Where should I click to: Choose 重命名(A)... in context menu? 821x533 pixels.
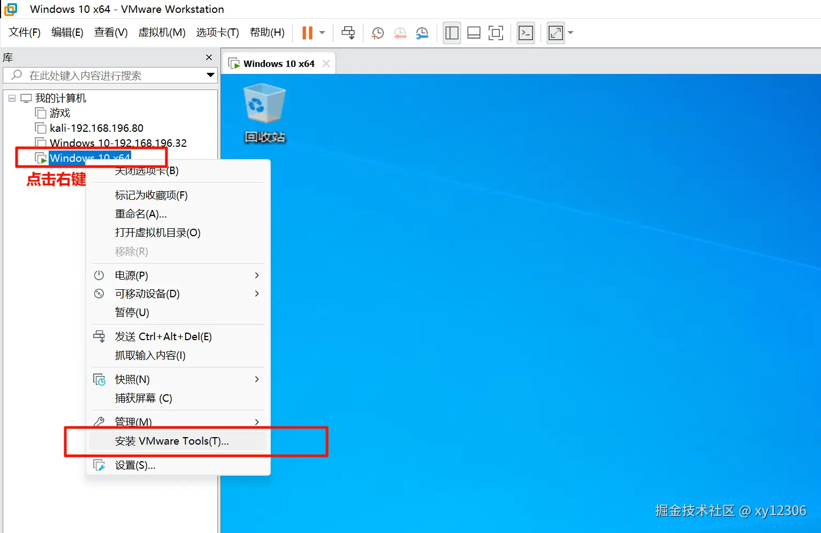point(178,214)
